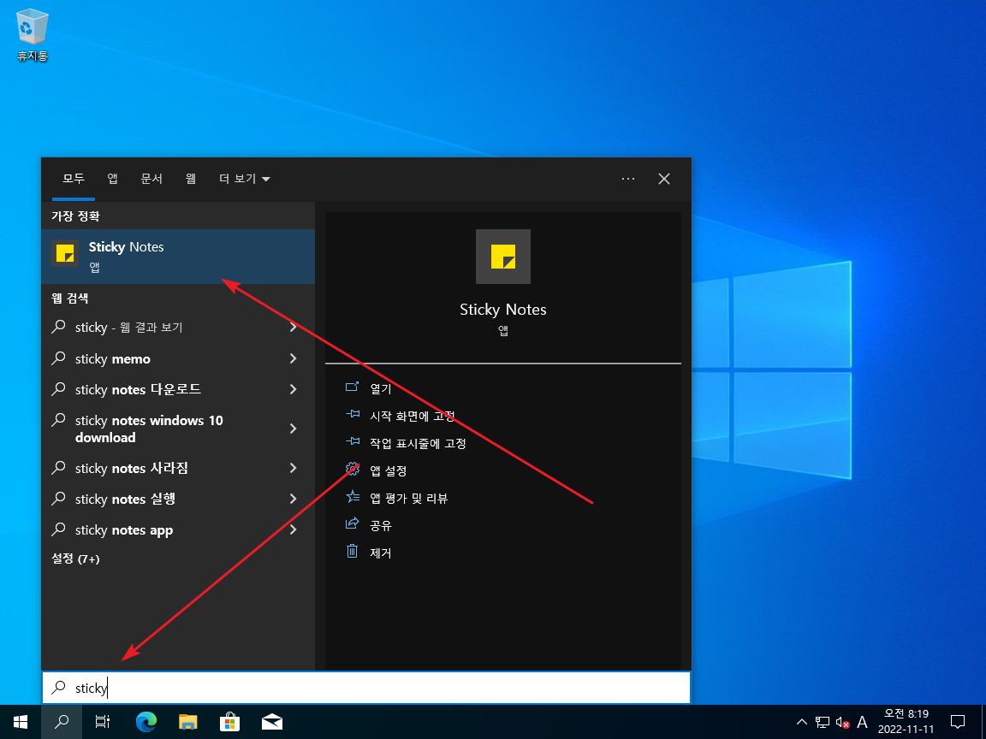Expand the 'sticky - 웹 결과 보기' arrow
This screenshot has height=739, width=986.
click(293, 327)
